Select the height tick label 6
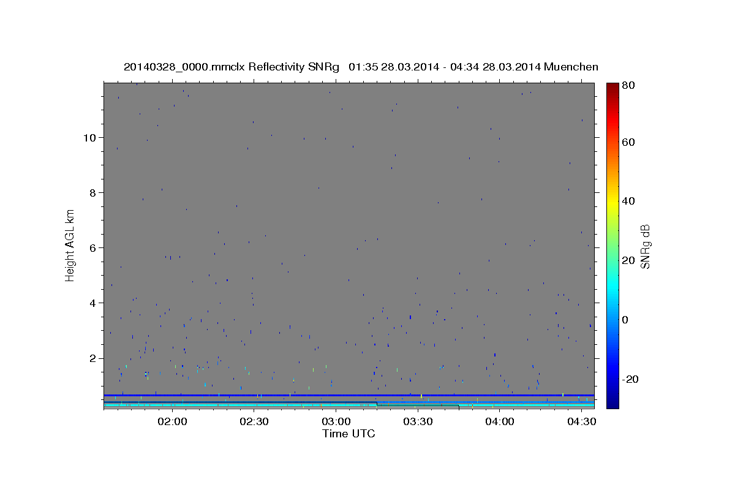This screenshot has width=735, height=490. 92,247
